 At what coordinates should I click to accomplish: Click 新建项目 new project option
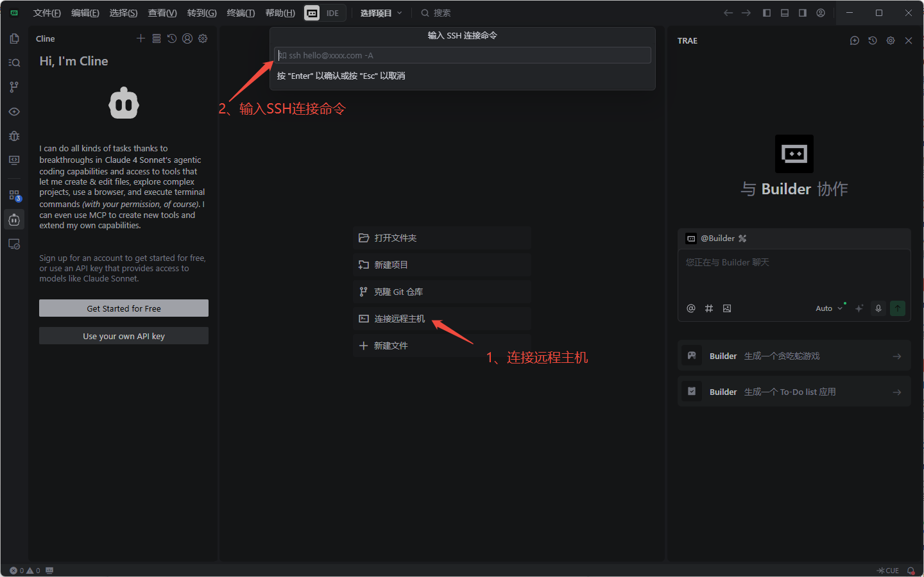[441, 265]
